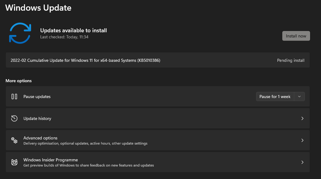
Task: Click the Pending install status text
Action: click(291, 60)
